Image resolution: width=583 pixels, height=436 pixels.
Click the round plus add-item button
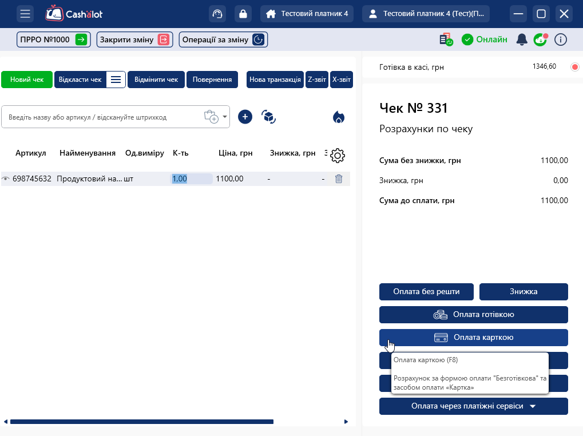pos(245,117)
